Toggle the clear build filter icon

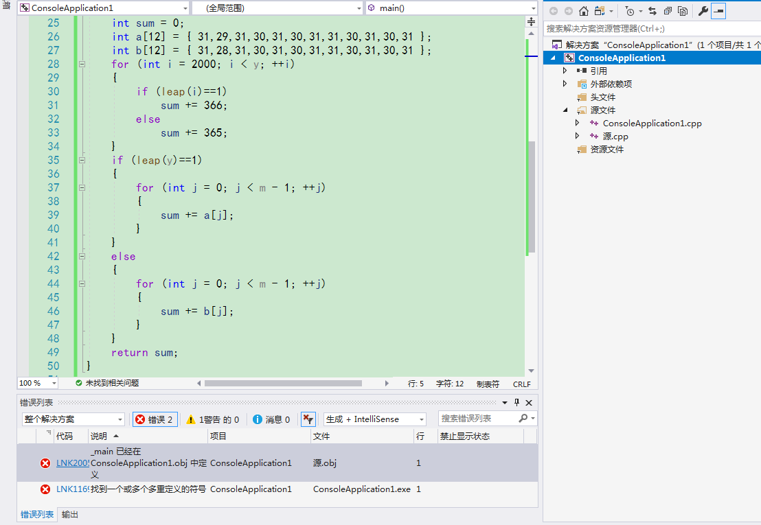(x=308, y=419)
